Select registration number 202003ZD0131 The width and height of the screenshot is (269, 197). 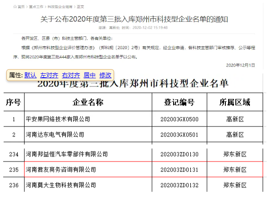(179, 170)
